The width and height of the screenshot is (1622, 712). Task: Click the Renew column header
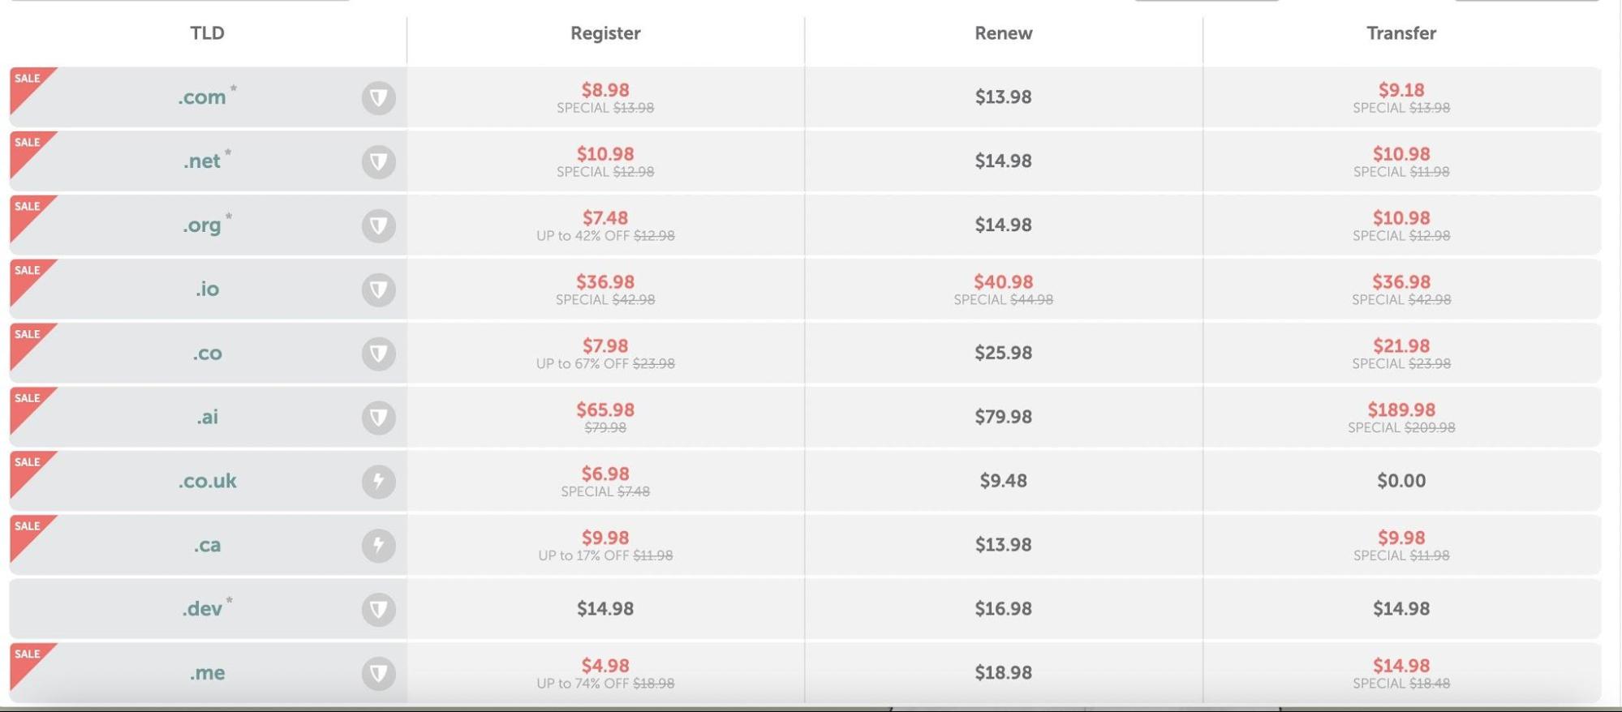pyautogui.click(x=1003, y=33)
